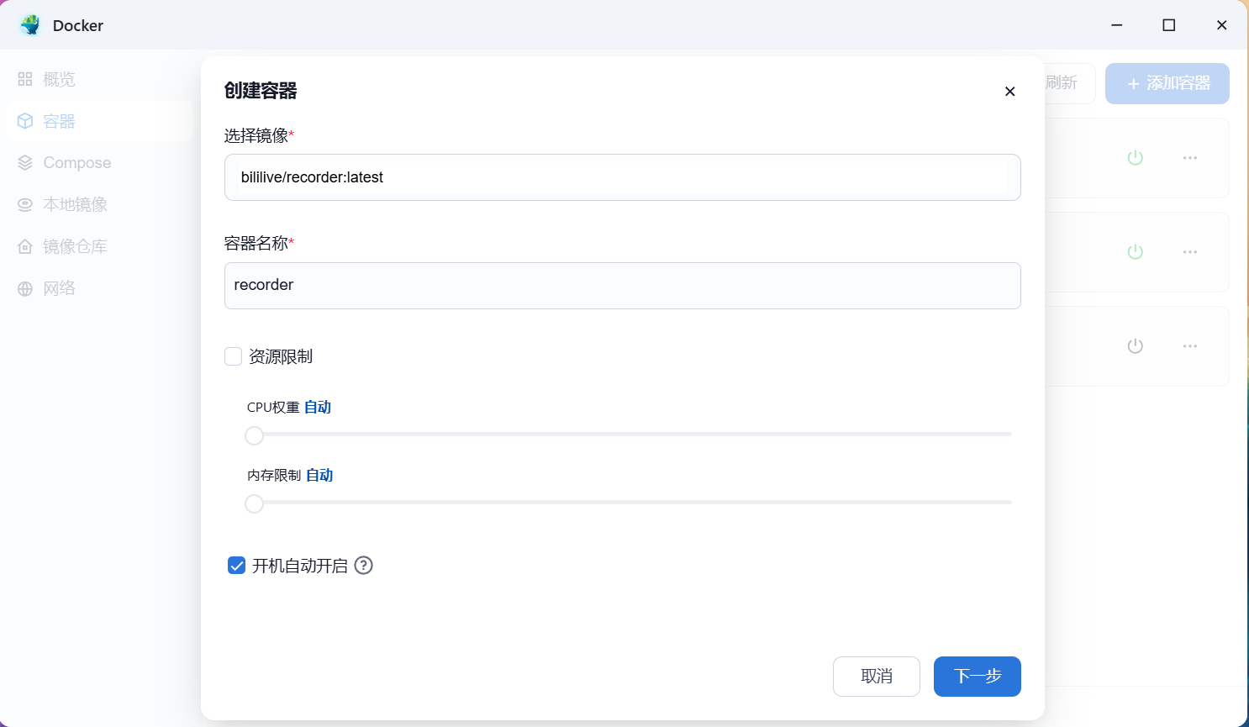Open the Compose sidebar item
Image resolution: width=1249 pixels, height=727 pixels.
click(99, 163)
